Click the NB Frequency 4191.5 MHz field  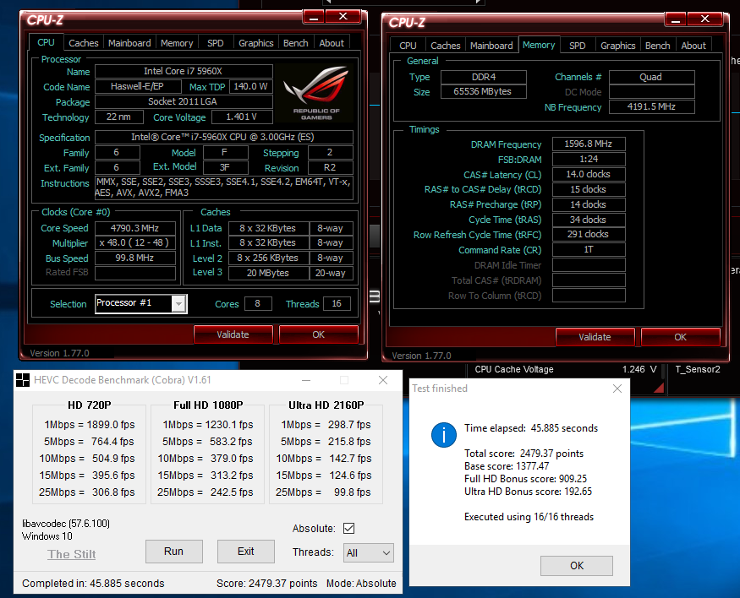coord(651,107)
